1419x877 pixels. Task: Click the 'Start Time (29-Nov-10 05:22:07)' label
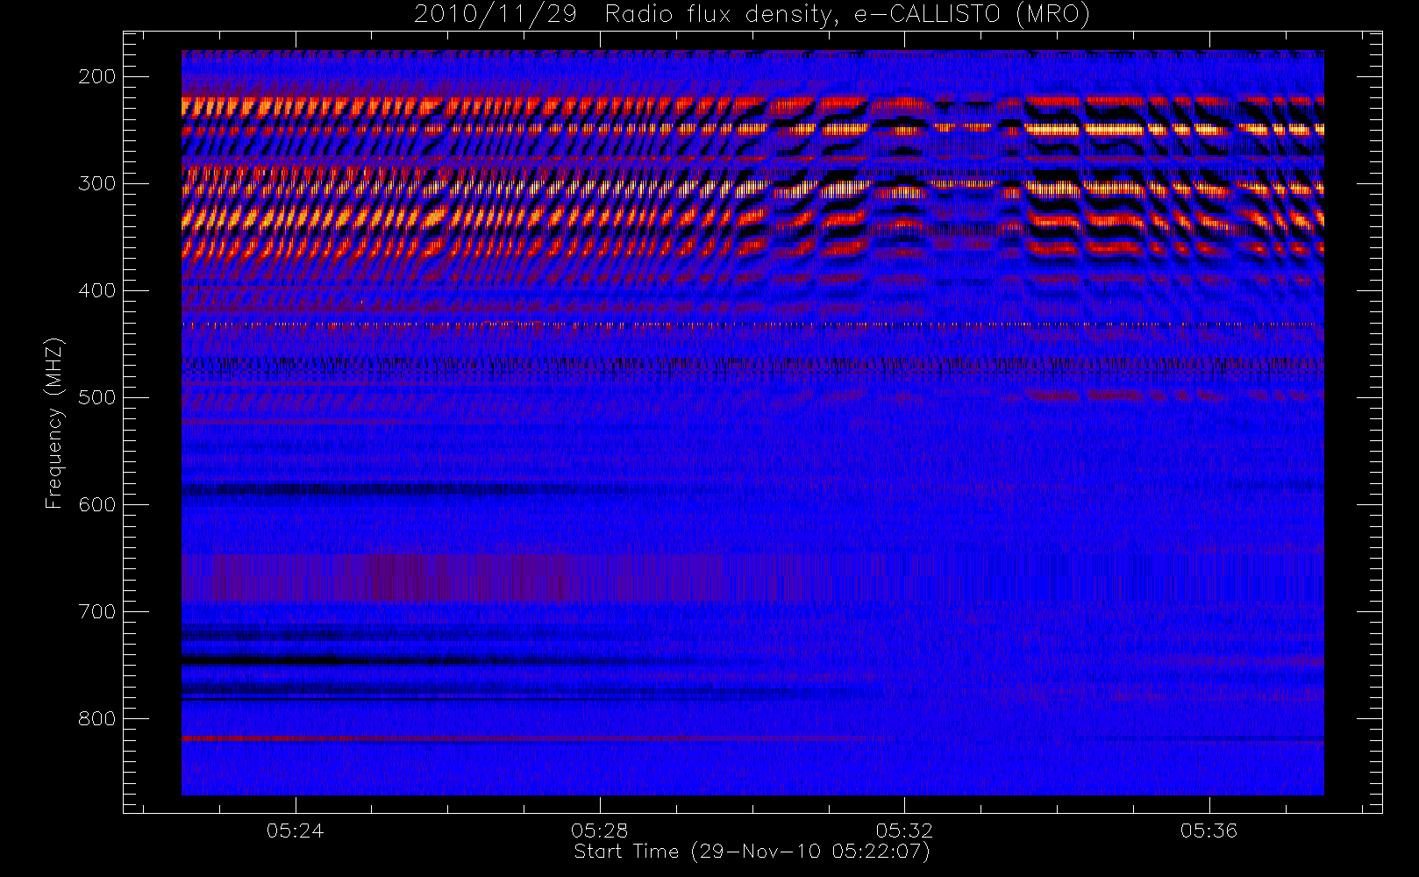[x=752, y=852]
